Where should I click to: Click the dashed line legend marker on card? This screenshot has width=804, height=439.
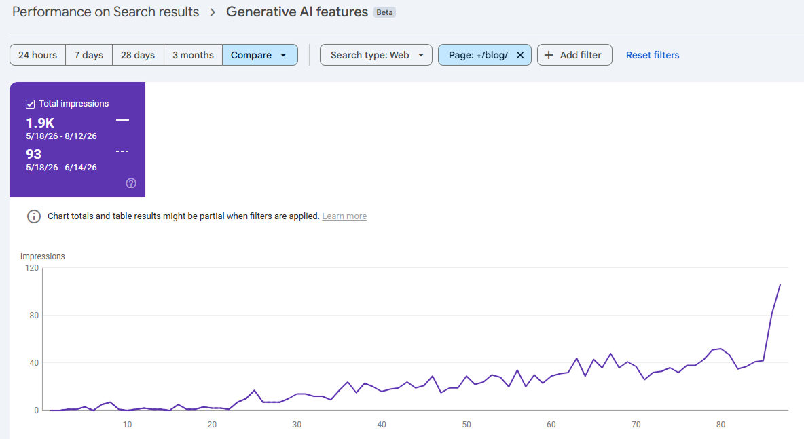(122, 151)
